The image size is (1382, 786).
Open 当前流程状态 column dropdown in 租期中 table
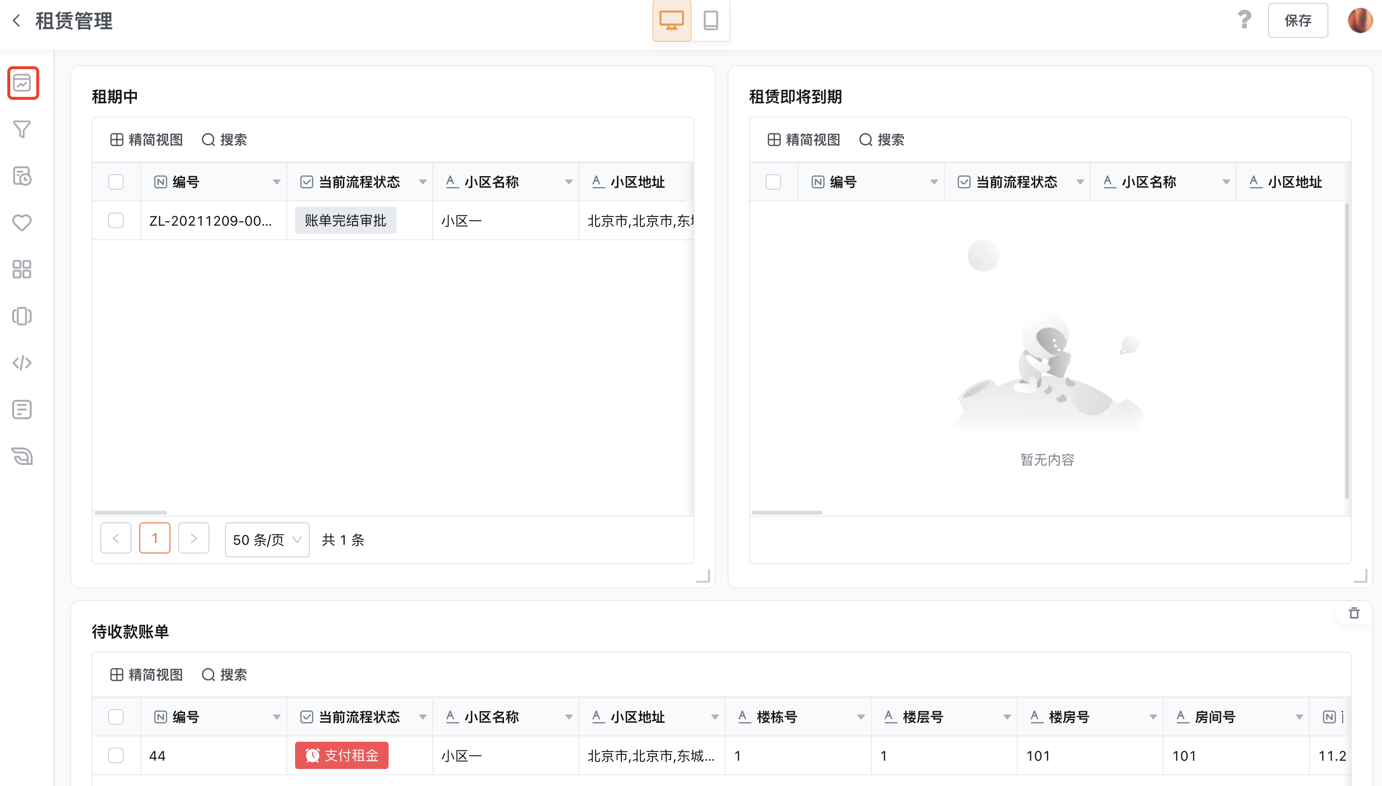423,182
